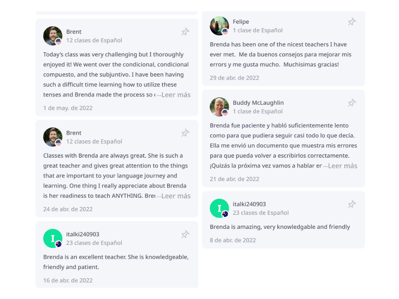Open Brent's avatar in the 1 de may. review
Image resolution: width=399 pixels, height=299 pixels.
(53, 36)
